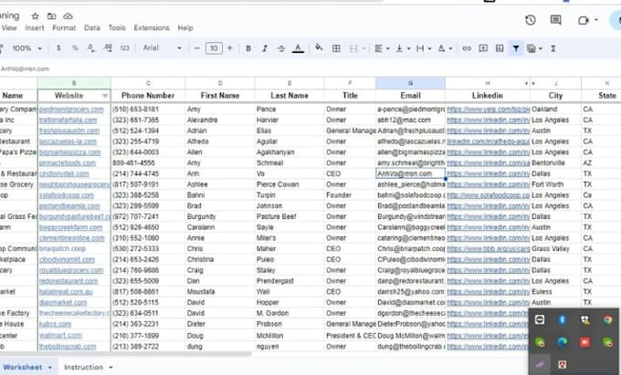This screenshot has height=375, width=621.
Task: Open the Extensions menu
Action: coord(151,28)
